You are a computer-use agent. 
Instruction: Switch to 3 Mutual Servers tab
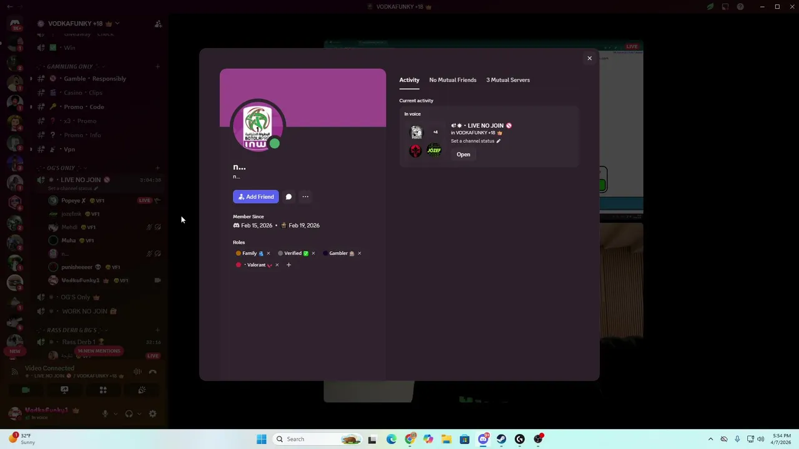pos(508,80)
